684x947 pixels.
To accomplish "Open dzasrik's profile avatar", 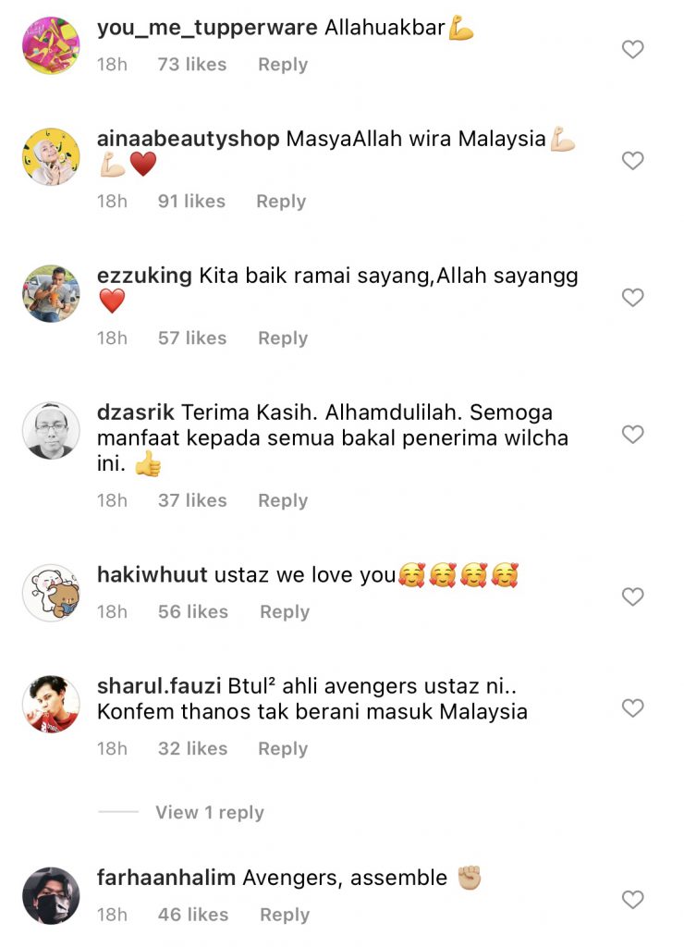I will click(52, 431).
